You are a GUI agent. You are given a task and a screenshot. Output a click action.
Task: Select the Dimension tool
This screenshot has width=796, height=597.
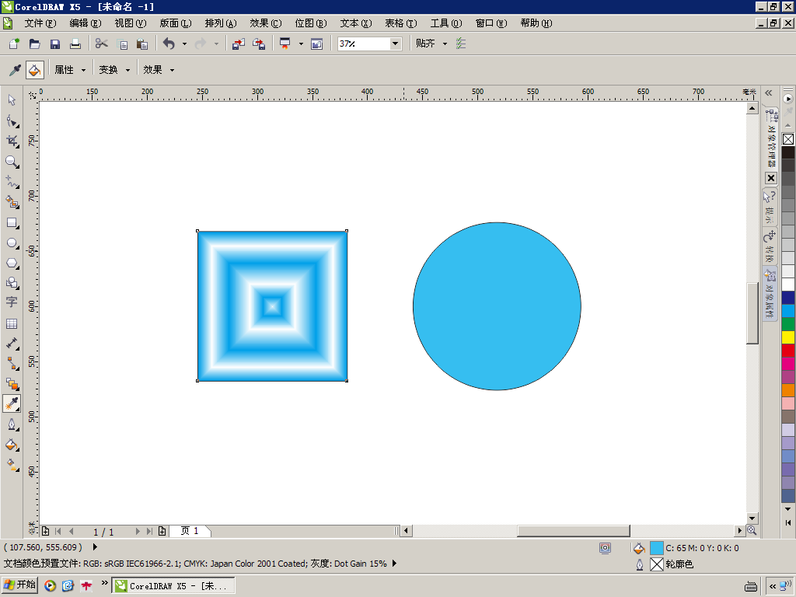click(12, 343)
